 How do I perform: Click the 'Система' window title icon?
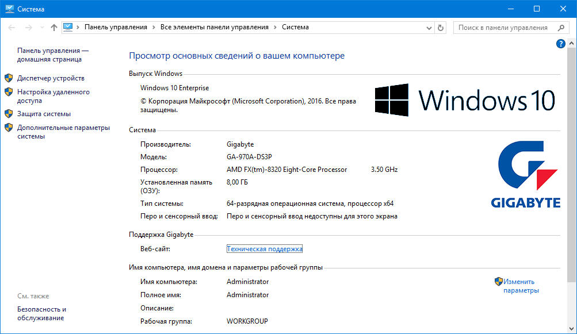coord(10,9)
